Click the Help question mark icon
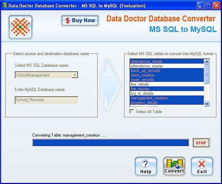Screen dimensions: 222x184 [145, 164]
